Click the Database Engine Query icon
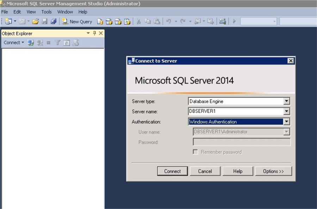This screenshot has width=317, height=209. tap(100, 22)
